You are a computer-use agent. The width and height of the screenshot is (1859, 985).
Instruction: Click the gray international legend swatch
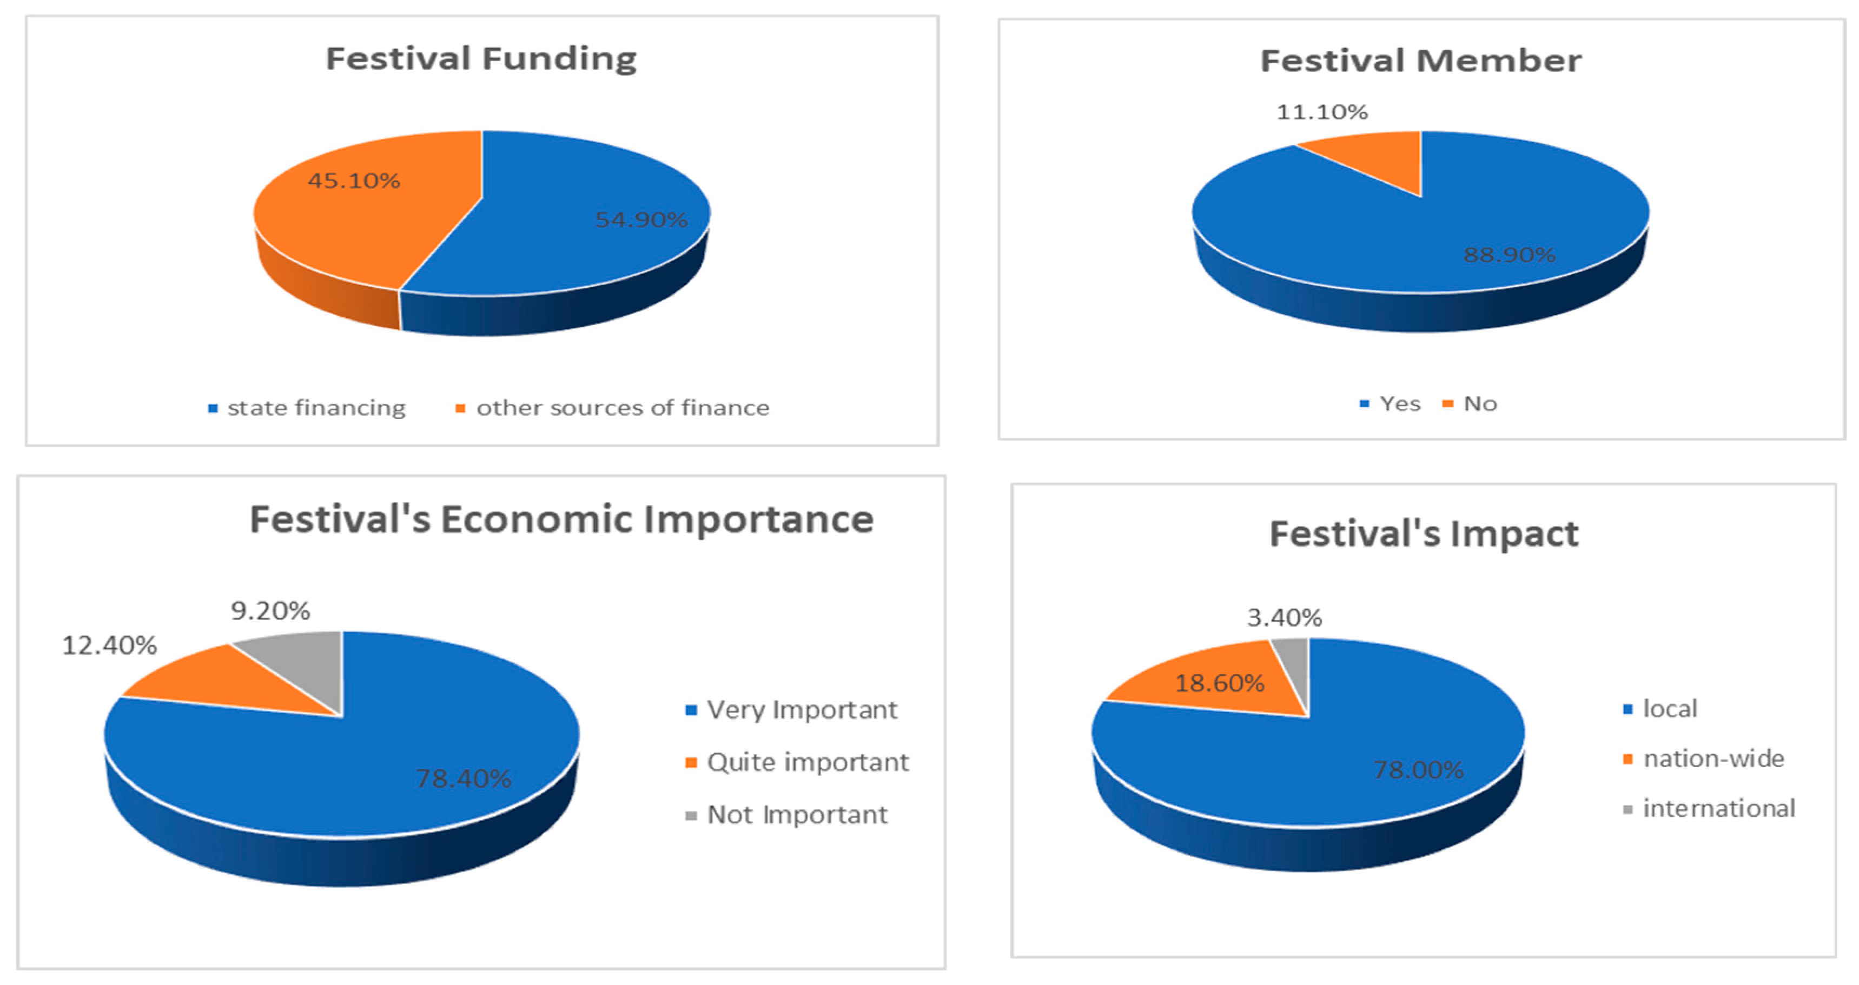[x=1628, y=809]
